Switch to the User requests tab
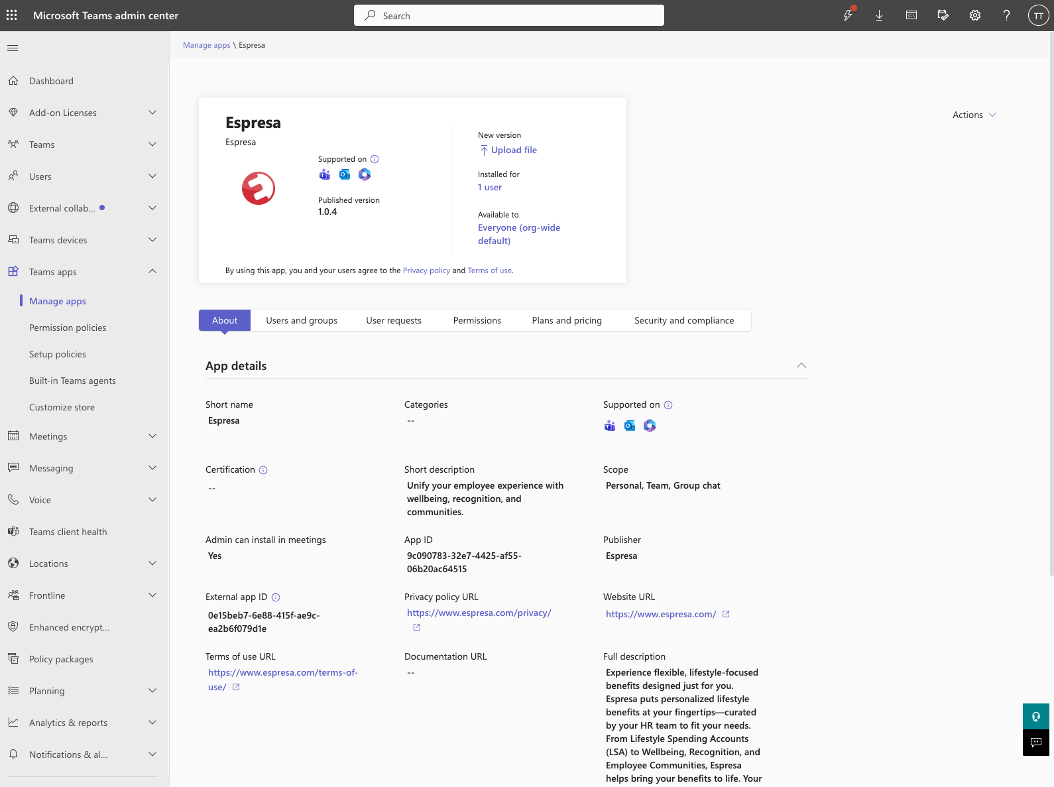This screenshot has height=787, width=1054. click(394, 320)
